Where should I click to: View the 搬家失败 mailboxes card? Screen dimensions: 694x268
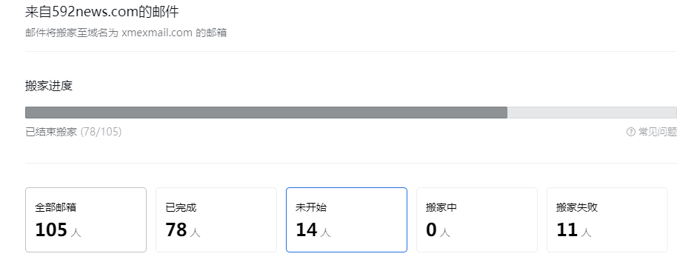point(607,220)
